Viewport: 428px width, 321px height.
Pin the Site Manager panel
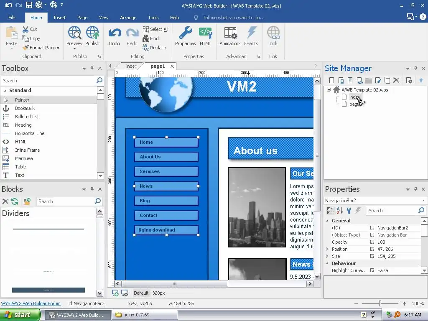tap(415, 68)
